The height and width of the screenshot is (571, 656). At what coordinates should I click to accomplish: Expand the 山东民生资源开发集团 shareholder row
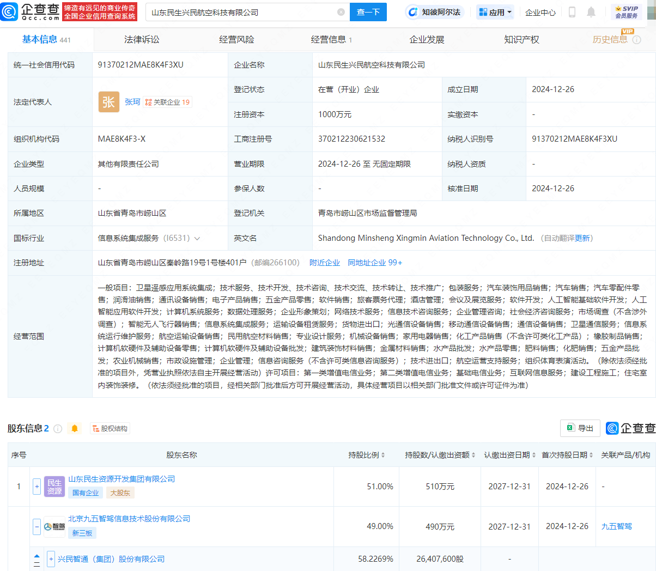37,487
